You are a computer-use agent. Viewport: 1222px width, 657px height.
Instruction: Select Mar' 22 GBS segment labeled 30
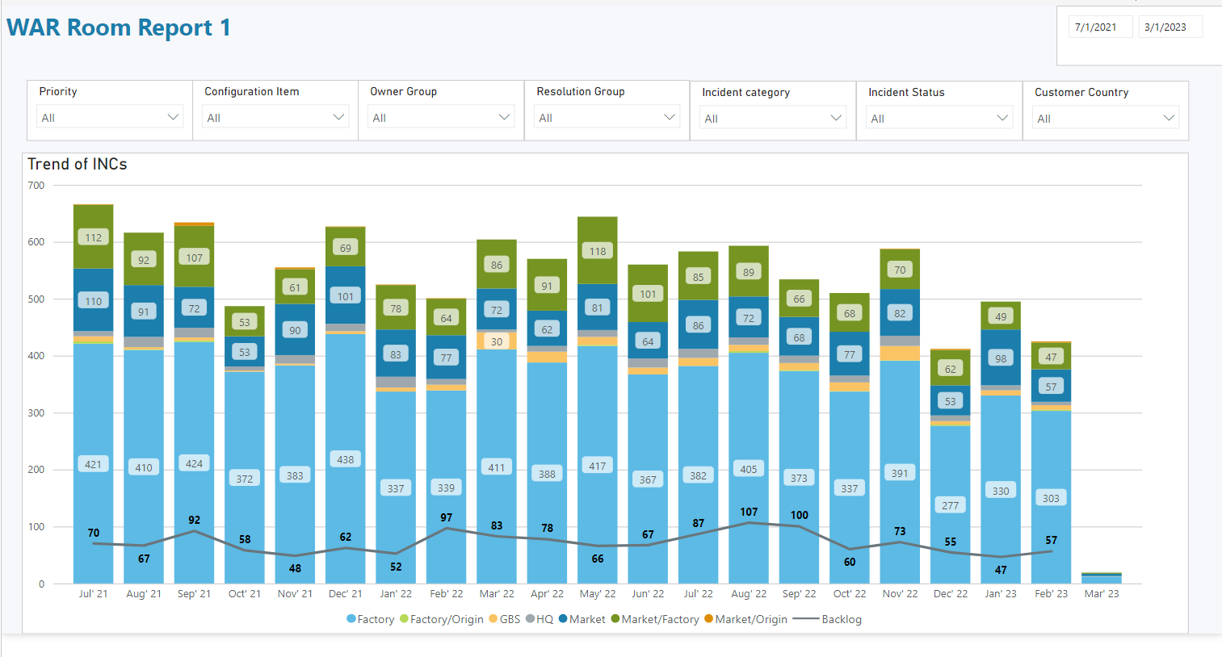(x=497, y=341)
